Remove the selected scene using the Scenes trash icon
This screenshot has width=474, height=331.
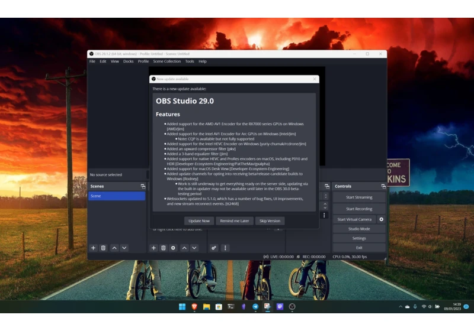pos(103,248)
